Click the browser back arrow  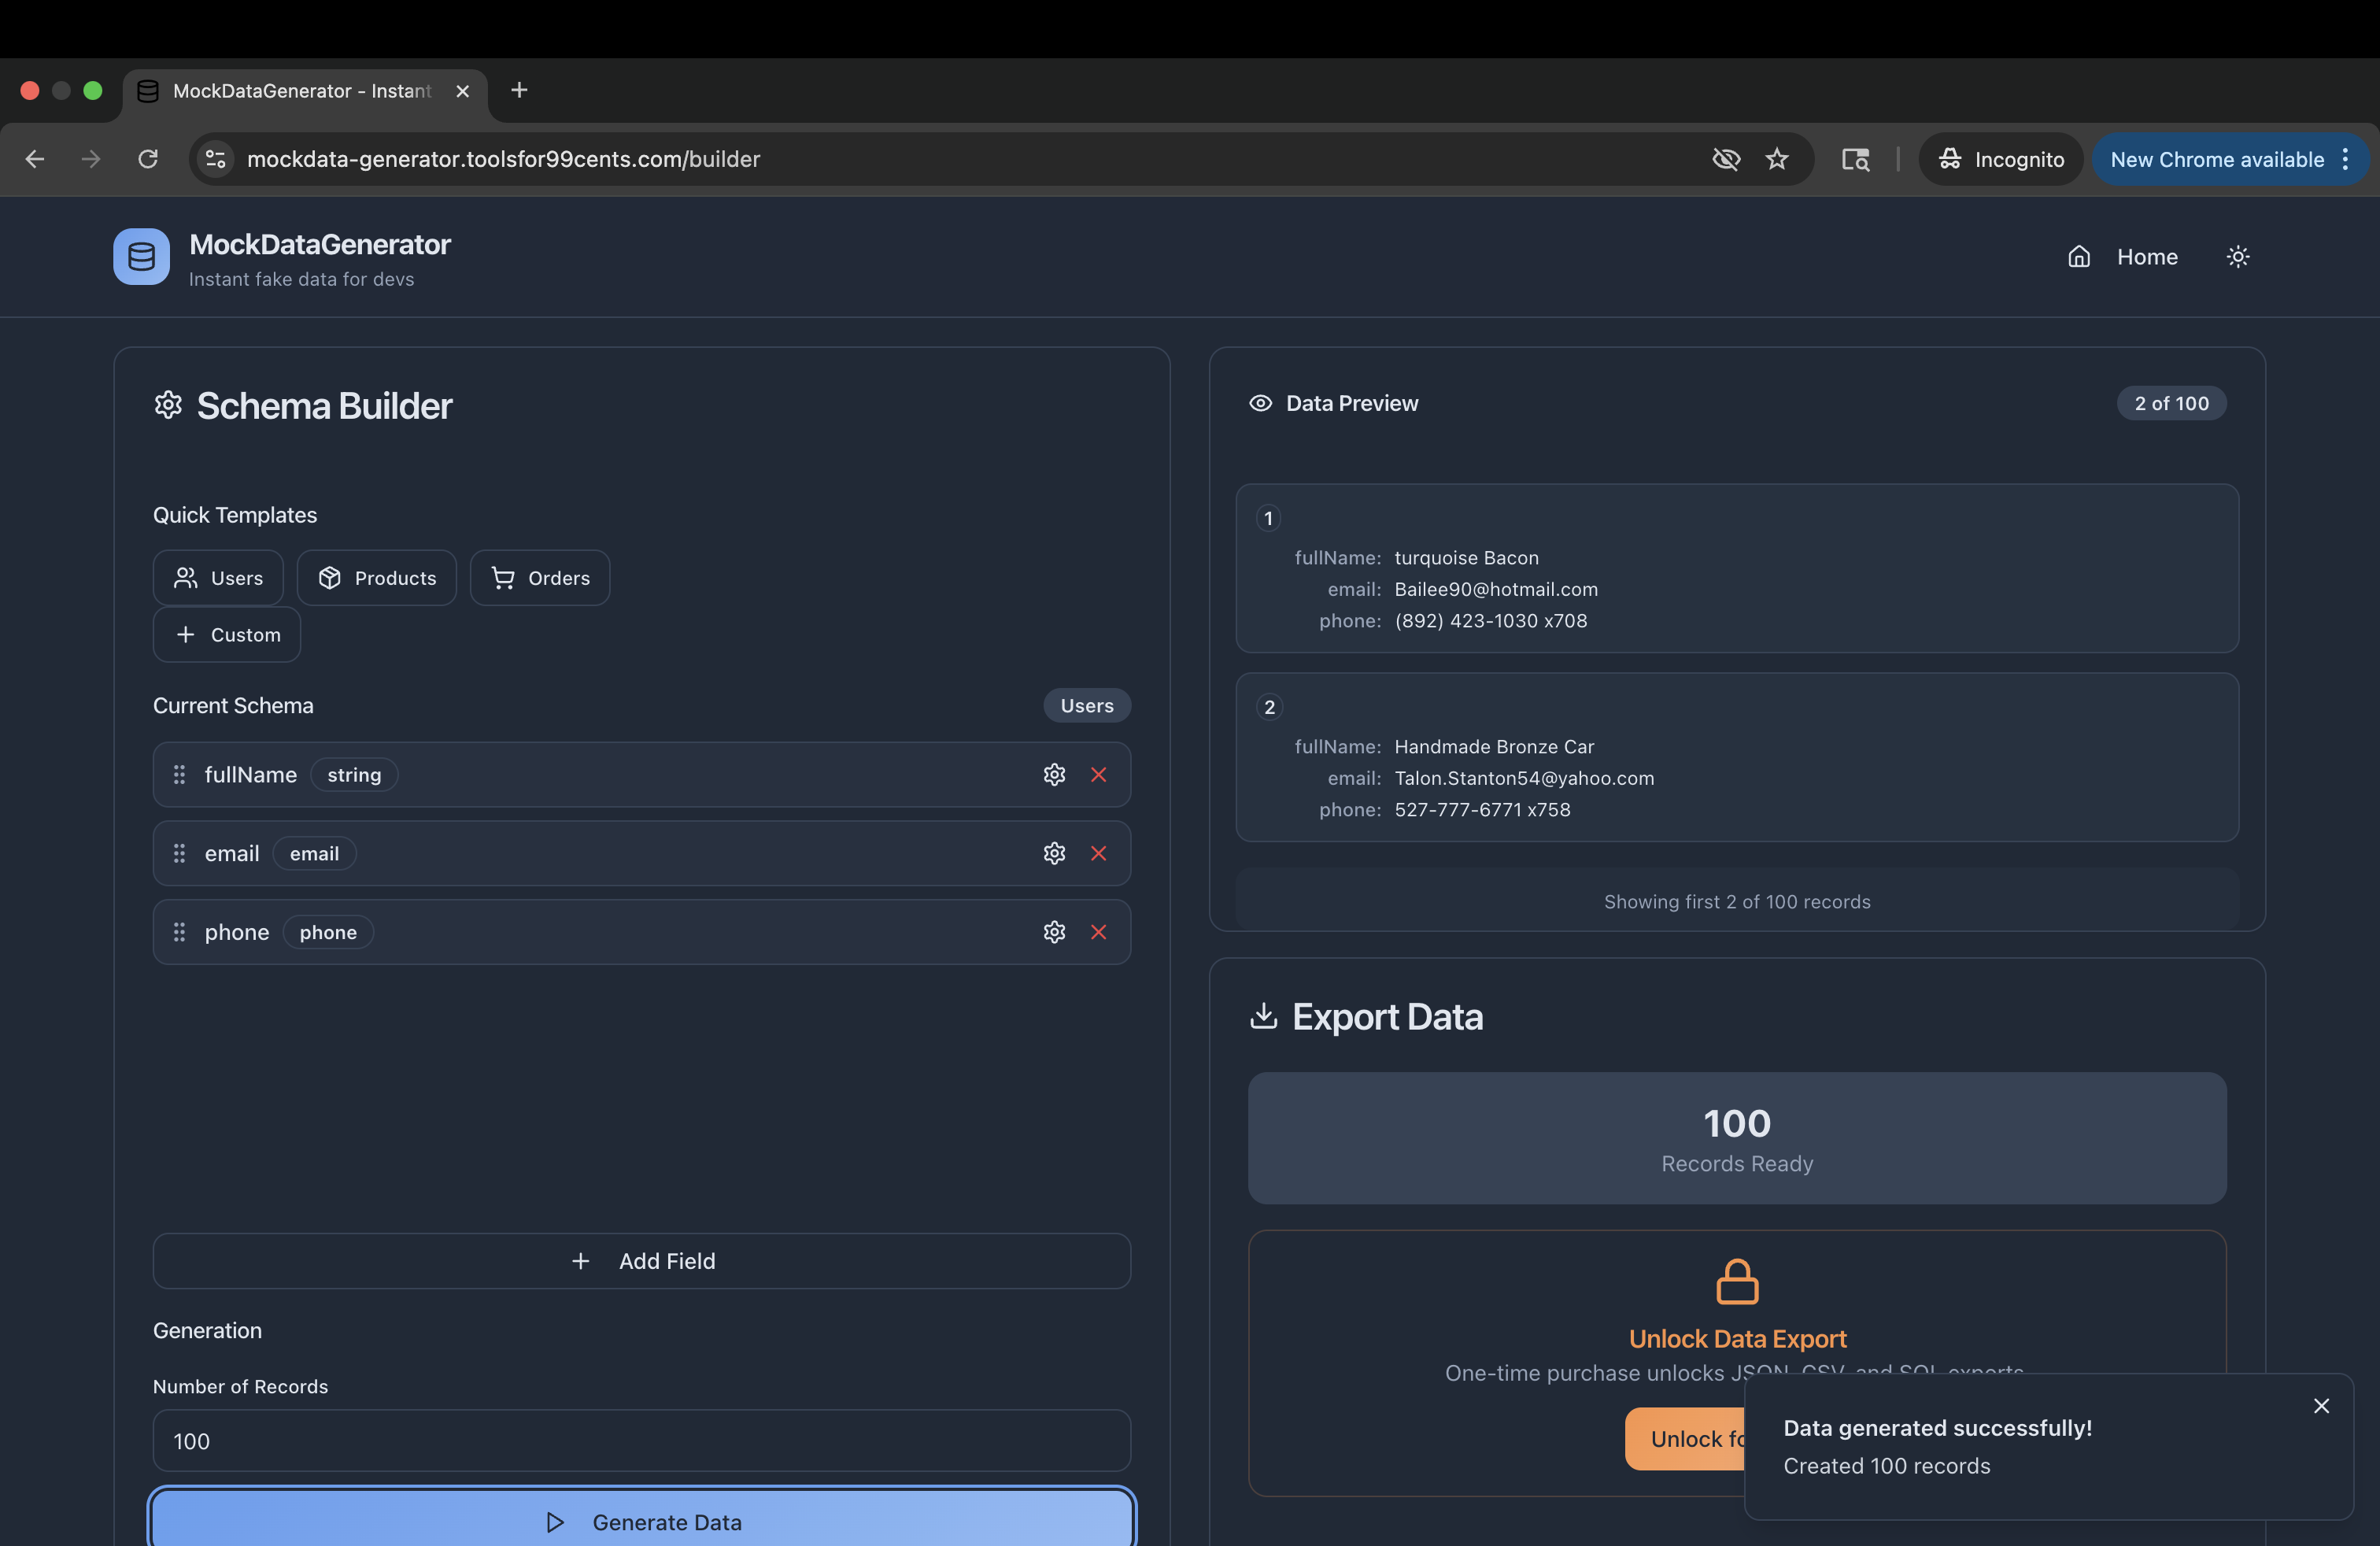(x=35, y=159)
